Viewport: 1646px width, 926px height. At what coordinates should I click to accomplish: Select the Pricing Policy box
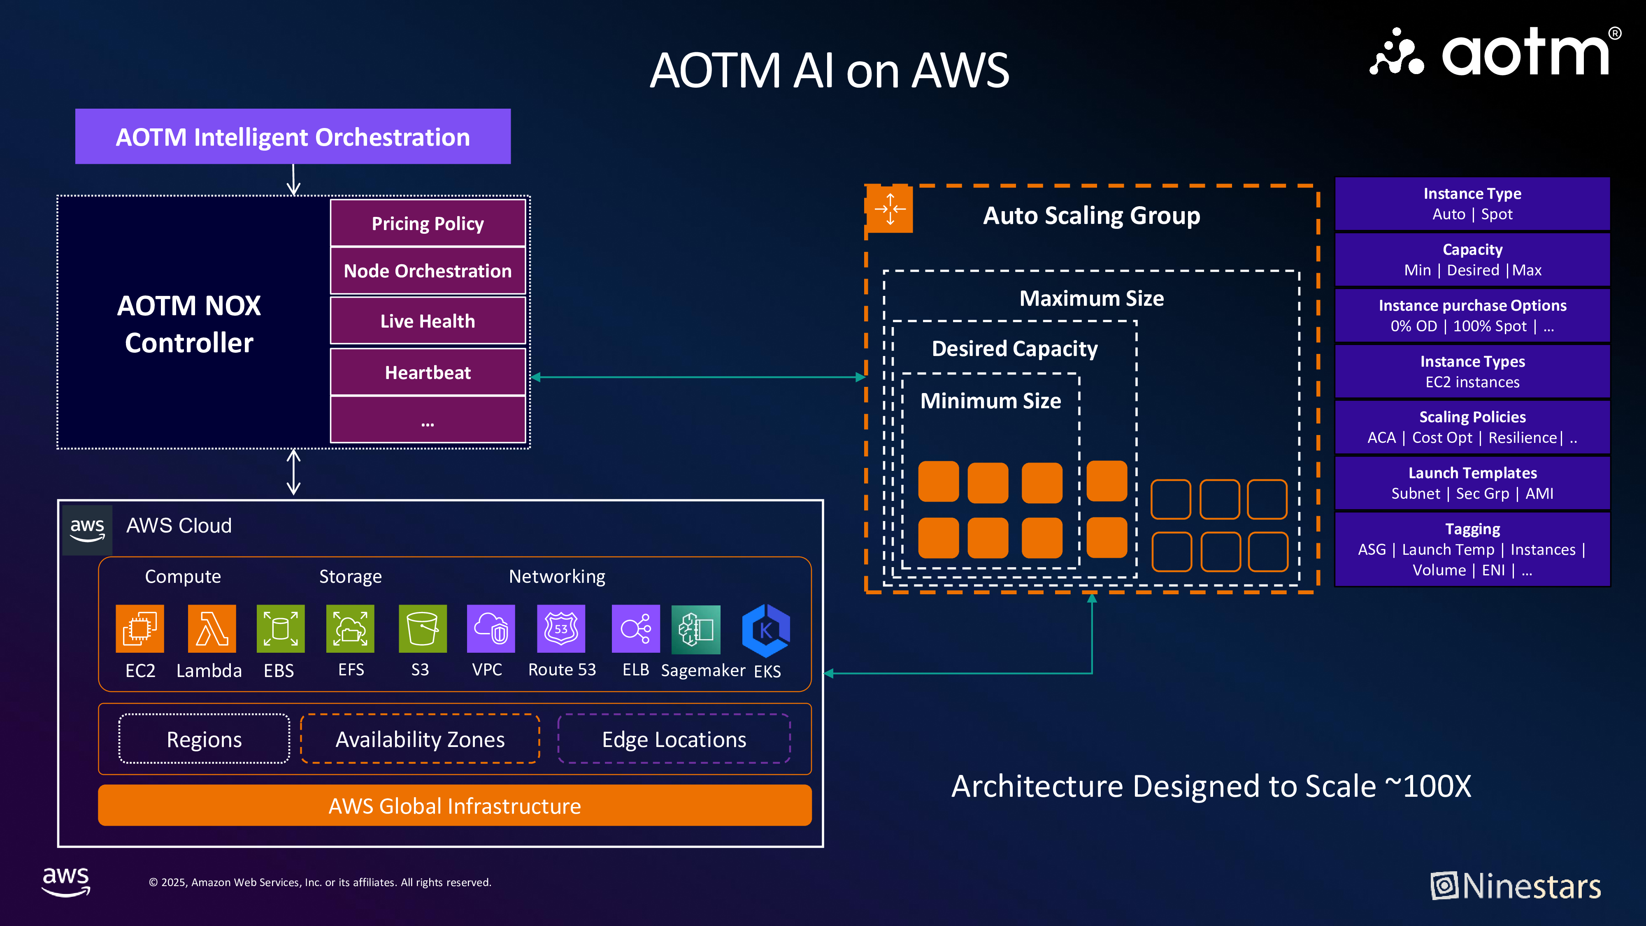click(x=428, y=223)
